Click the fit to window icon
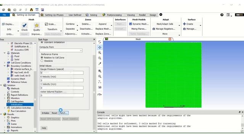 click(x=100, y=71)
